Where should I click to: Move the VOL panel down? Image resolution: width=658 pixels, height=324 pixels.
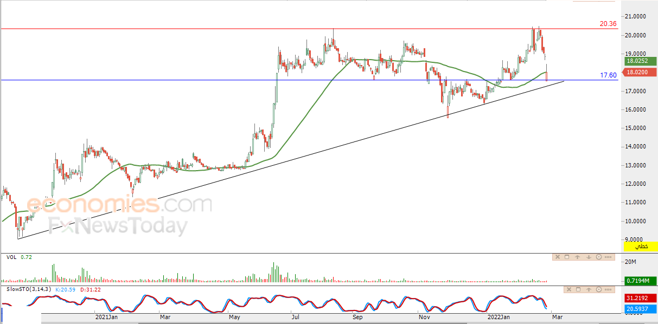point(589,257)
